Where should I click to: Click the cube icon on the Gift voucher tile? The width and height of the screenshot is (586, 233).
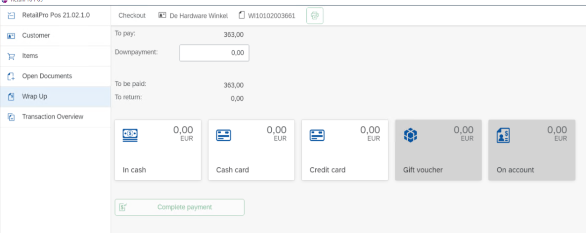(410, 135)
